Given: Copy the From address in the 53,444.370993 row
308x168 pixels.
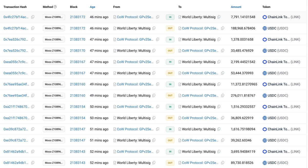Looking at the screenshot, I should tap(154, 73).
